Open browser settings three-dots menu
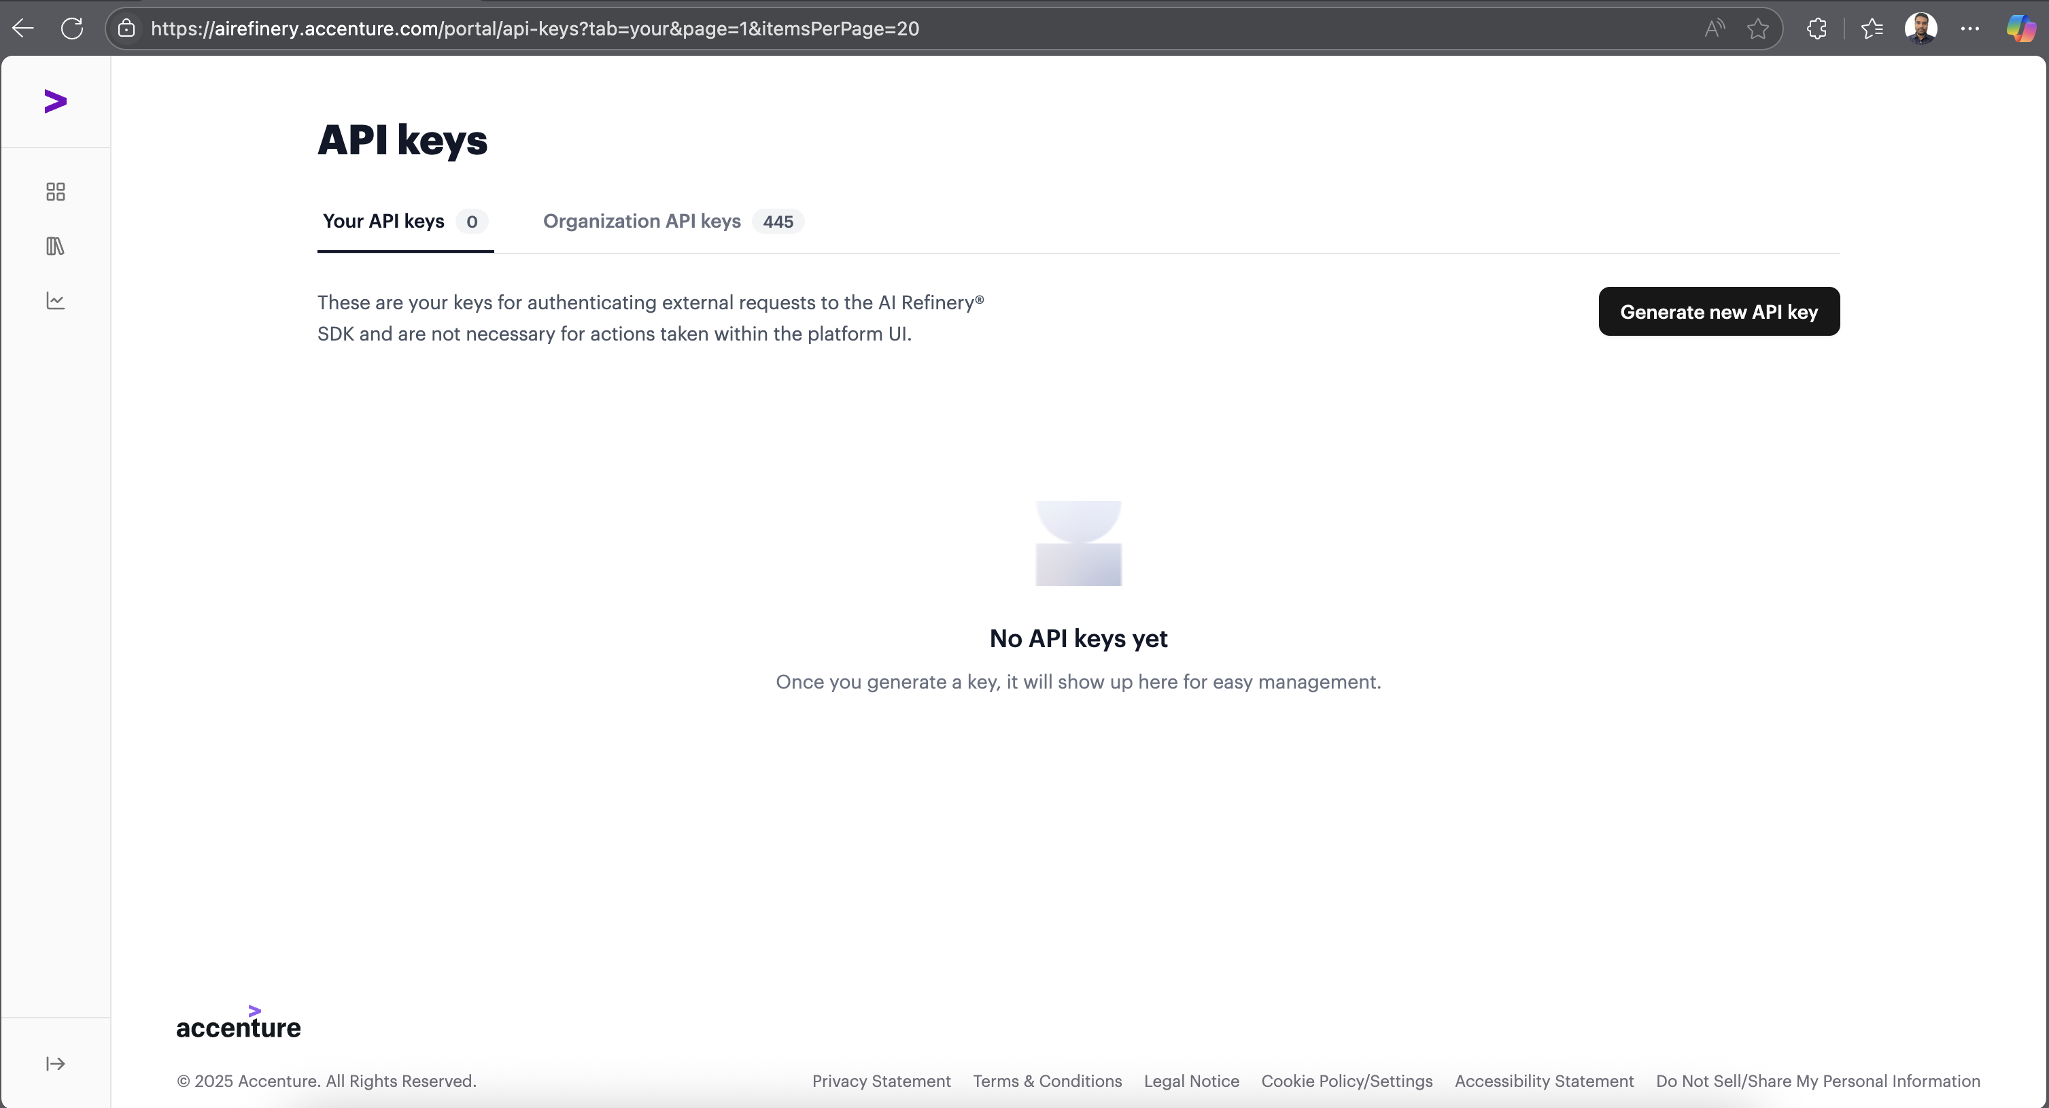The width and height of the screenshot is (2049, 1108). 1970,29
